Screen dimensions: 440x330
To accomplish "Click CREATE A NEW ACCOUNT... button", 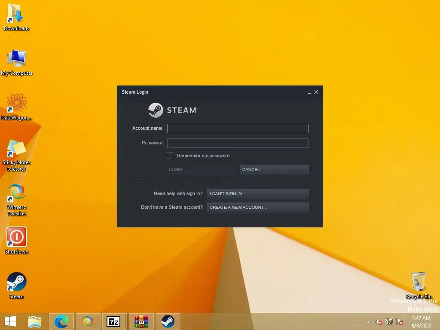I will [258, 208].
